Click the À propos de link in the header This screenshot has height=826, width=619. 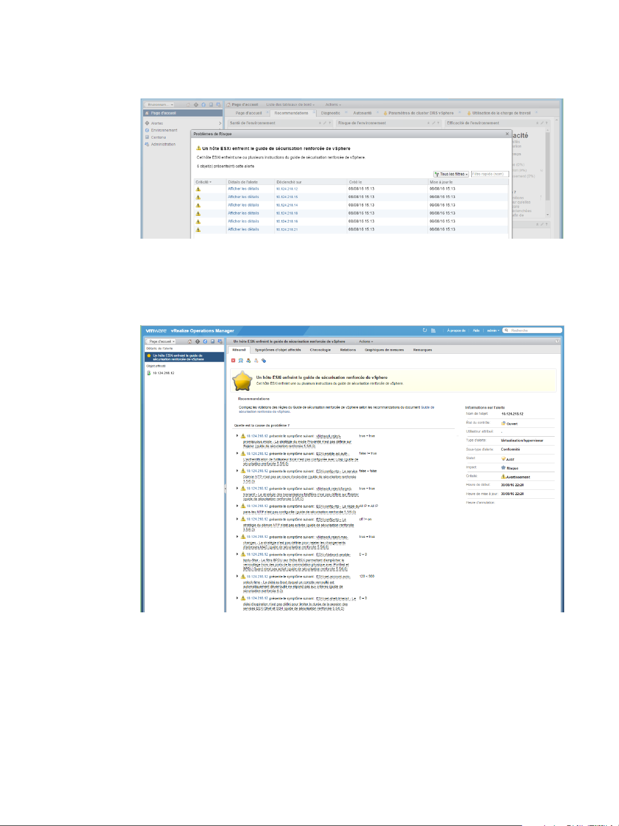tap(456, 330)
